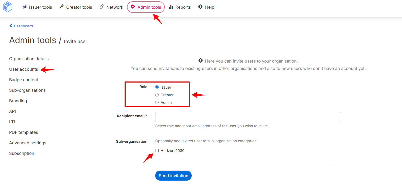Click the paper plane Issuer tools icon
The height and width of the screenshot is (184, 402).
pyautogui.click(x=25, y=7)
